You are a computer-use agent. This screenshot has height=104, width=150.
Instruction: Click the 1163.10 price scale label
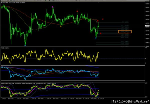(x=147, y=15)
